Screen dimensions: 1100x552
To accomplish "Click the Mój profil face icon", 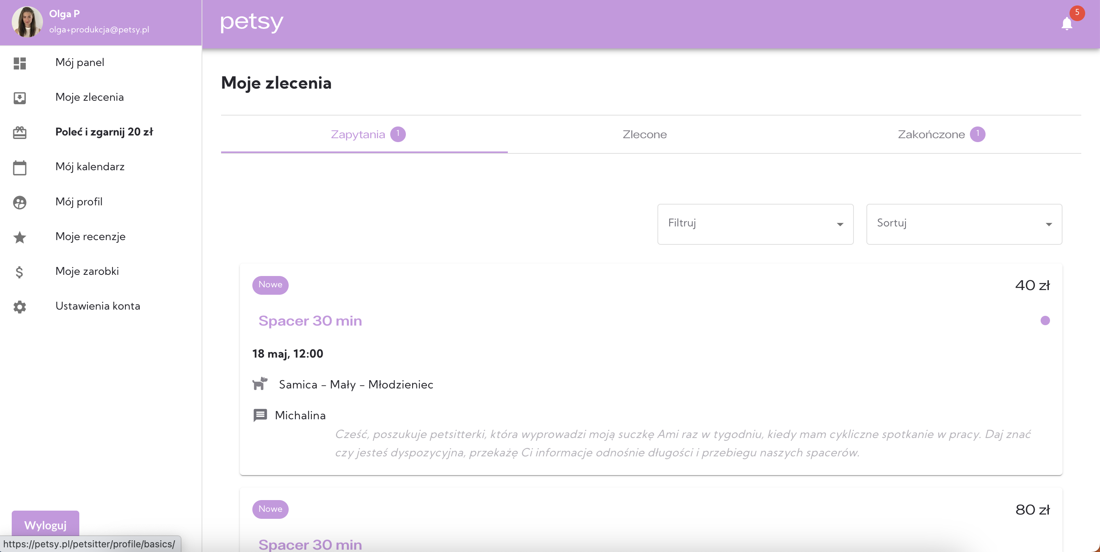I will pos(20,202).
